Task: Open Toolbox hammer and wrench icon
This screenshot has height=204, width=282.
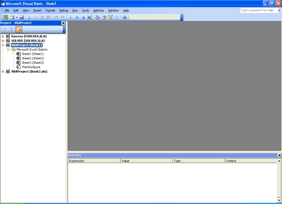Action: 117,17
